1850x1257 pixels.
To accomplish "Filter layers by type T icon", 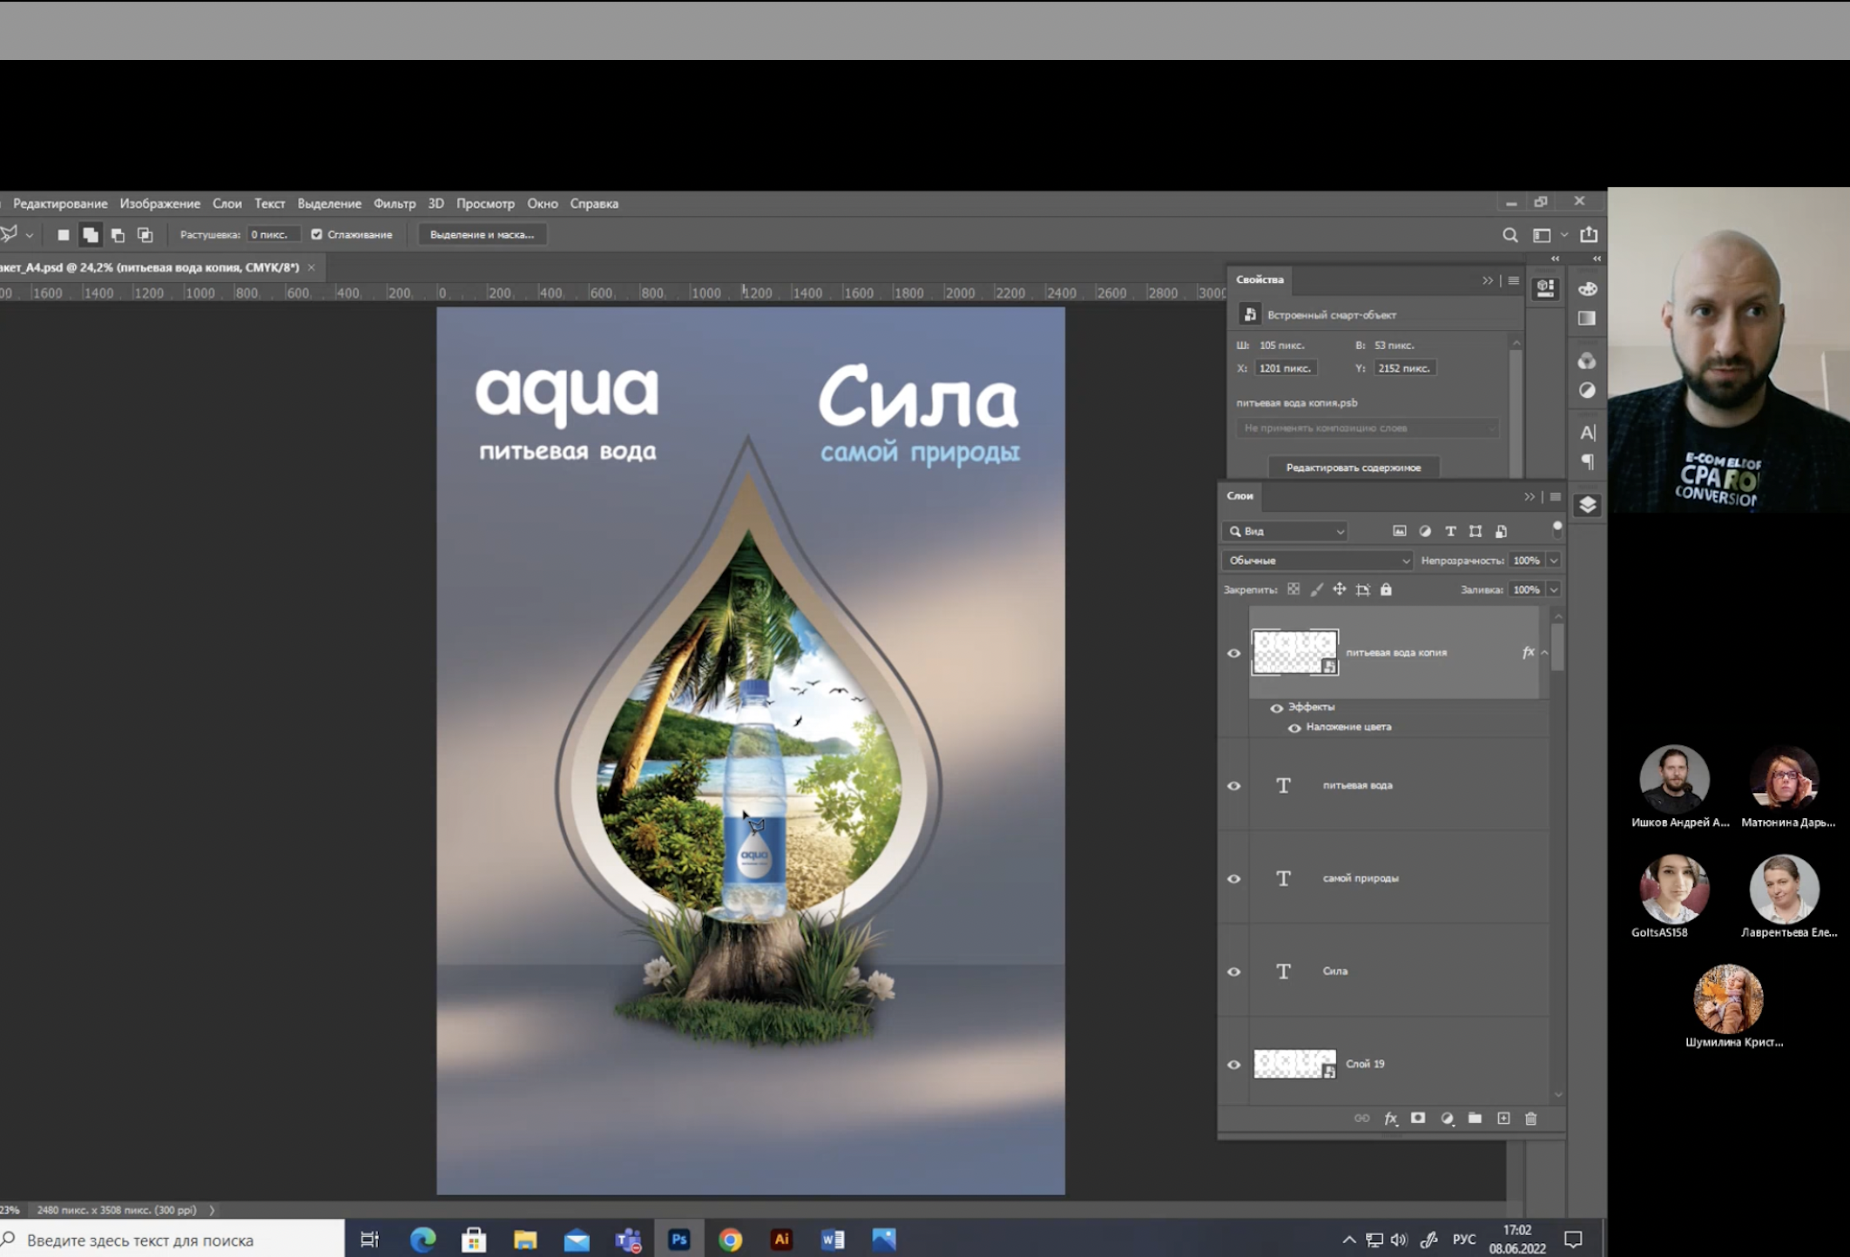I will click(x=1450, y=531).
